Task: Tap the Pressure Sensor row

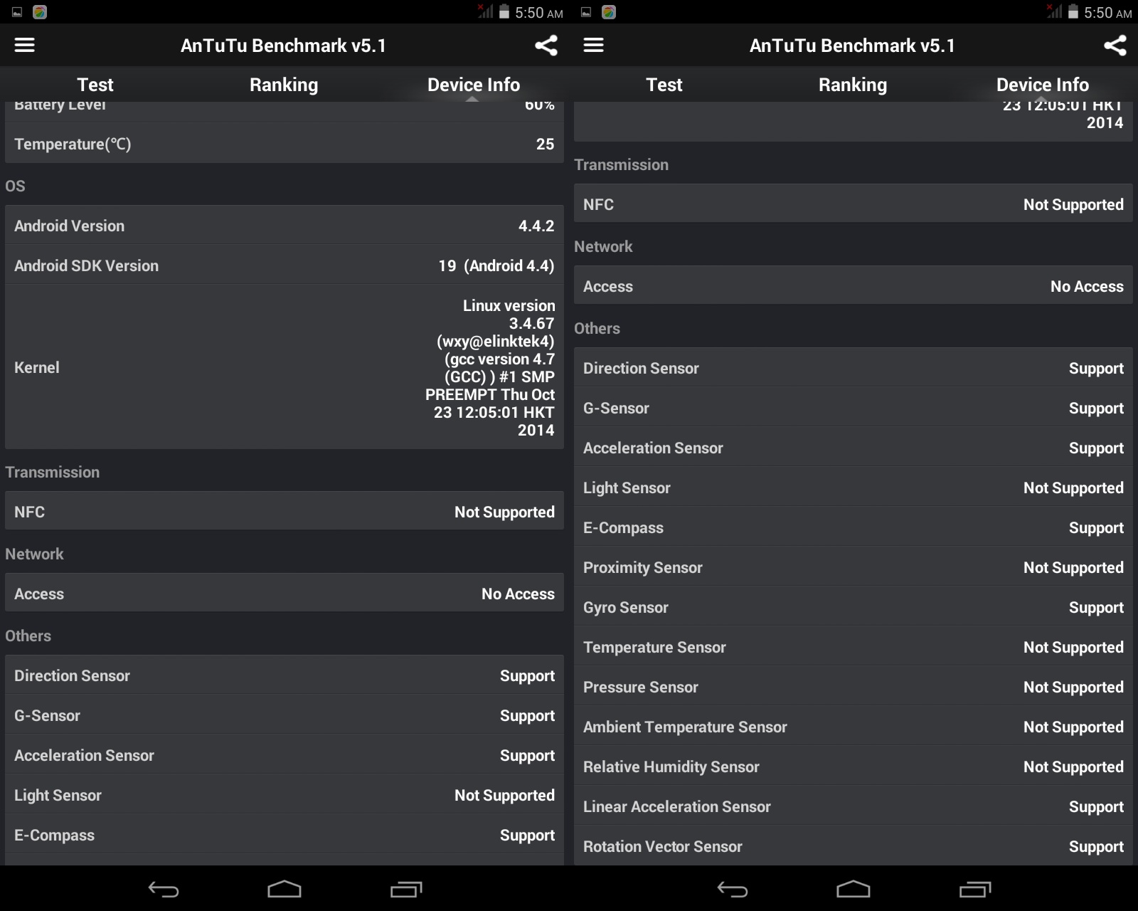Action: [854, 687]
